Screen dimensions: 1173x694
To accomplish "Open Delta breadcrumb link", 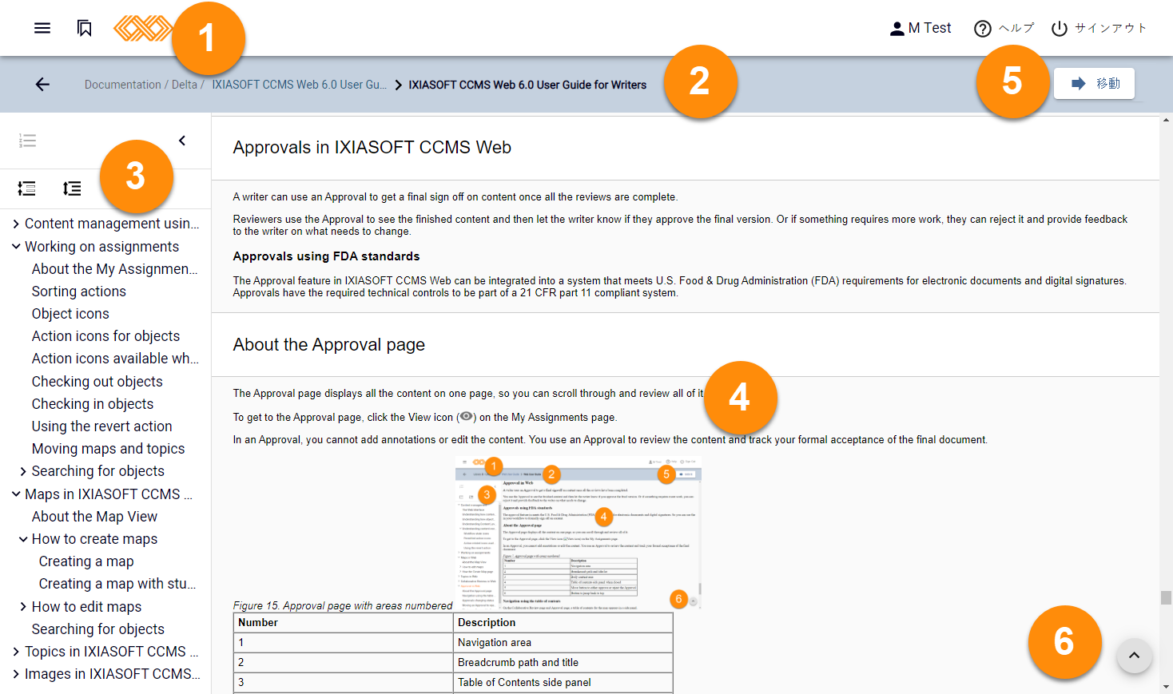I will (x=184, y=85).
